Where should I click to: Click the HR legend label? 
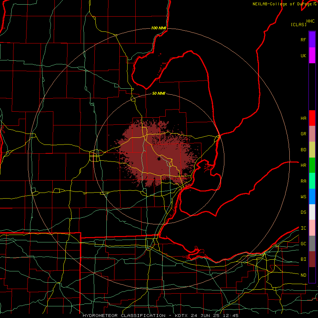tap(303, 165)
